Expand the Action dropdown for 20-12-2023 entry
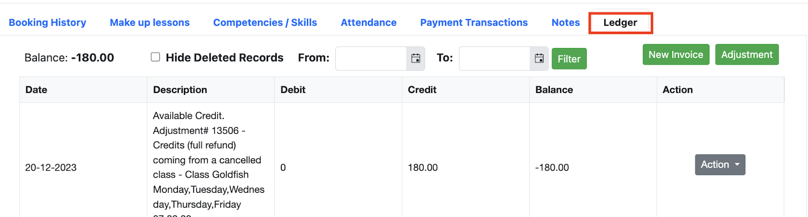The image size is (808, 217). point(720,165)
